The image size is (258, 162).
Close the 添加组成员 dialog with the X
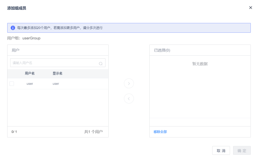[250, 8]
